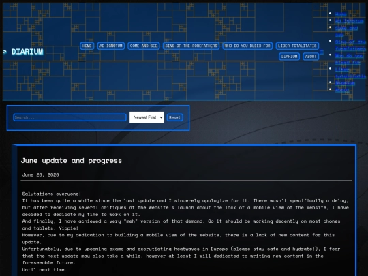
Task: Focus the Search... input field
Action: (x=70, y=117)
